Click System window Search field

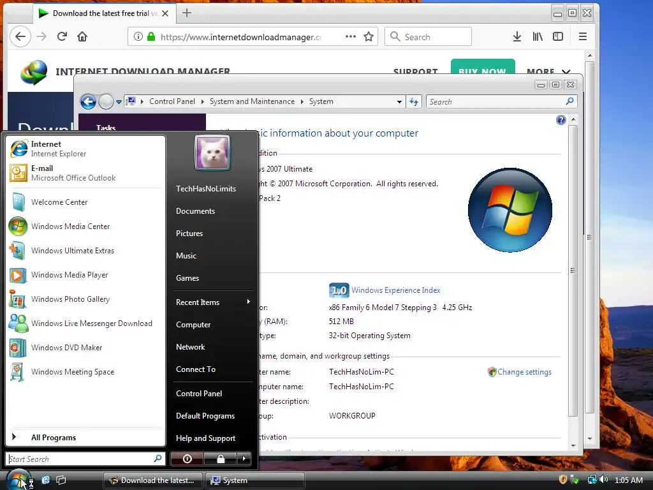(501, 101)
